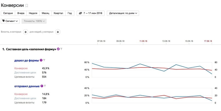
Task: Click plus button after 'Визиты, в которых'
Action: pos(25,32)
